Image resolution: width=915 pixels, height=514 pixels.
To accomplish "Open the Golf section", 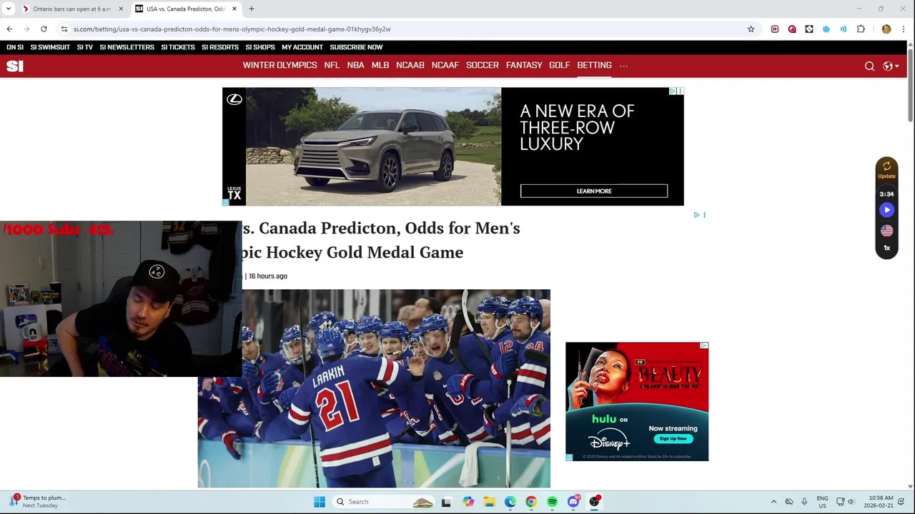I will pos(560,65).
